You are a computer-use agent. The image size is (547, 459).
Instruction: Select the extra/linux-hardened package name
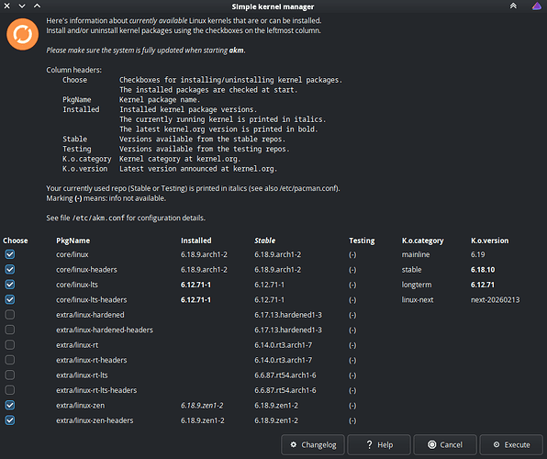point(90,315)
